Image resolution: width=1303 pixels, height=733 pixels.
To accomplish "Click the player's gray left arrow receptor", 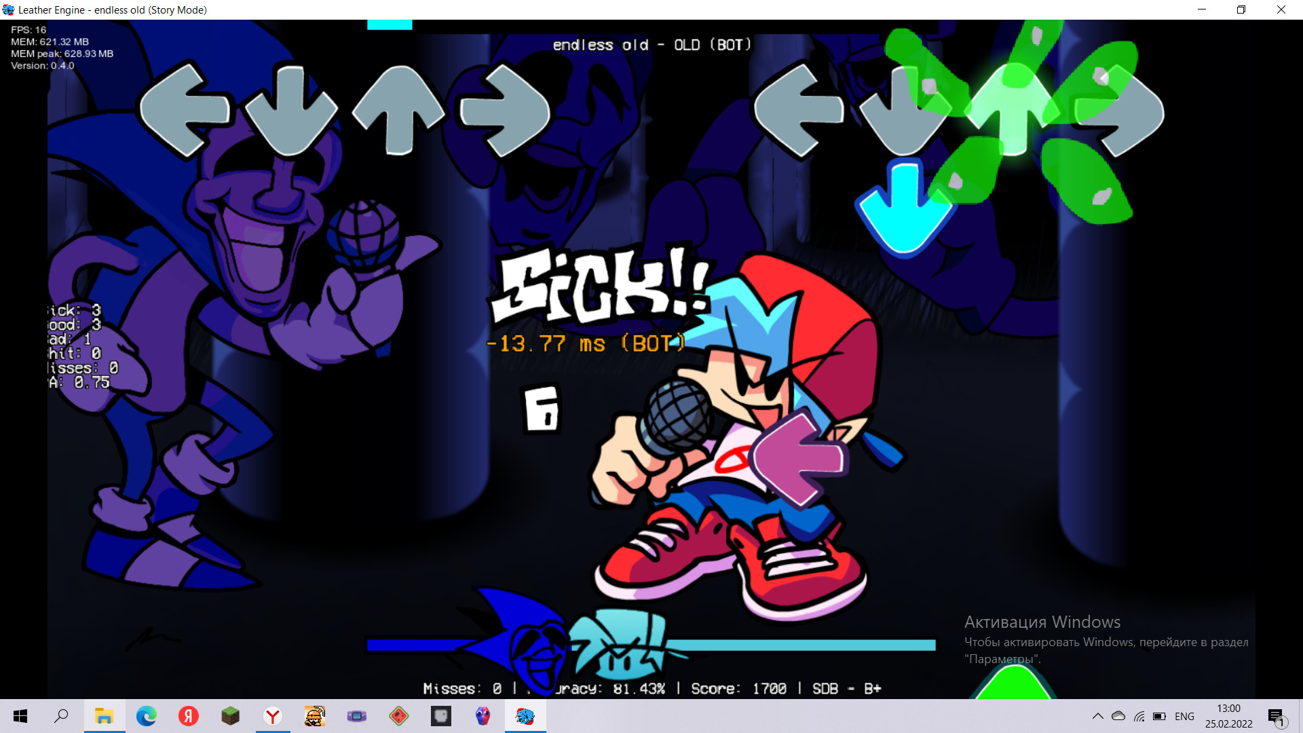I will pyautogui.click(x=799, y=111).
